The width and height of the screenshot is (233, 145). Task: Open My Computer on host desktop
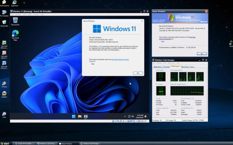point(4,13)
